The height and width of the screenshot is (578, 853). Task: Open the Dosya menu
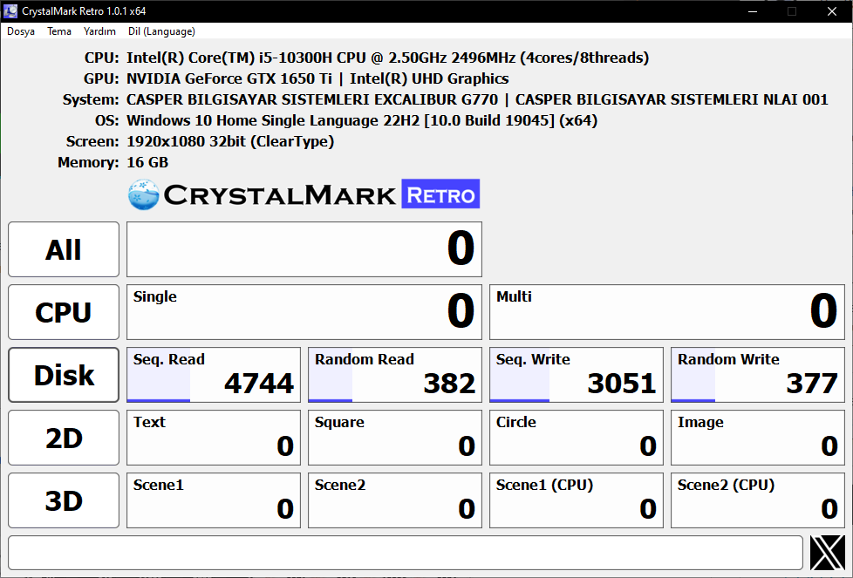(21, 31)
